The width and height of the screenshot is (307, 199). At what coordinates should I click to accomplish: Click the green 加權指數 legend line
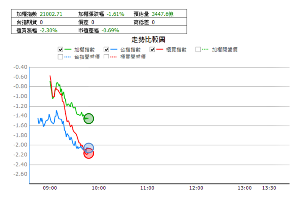tap(68, 49)
